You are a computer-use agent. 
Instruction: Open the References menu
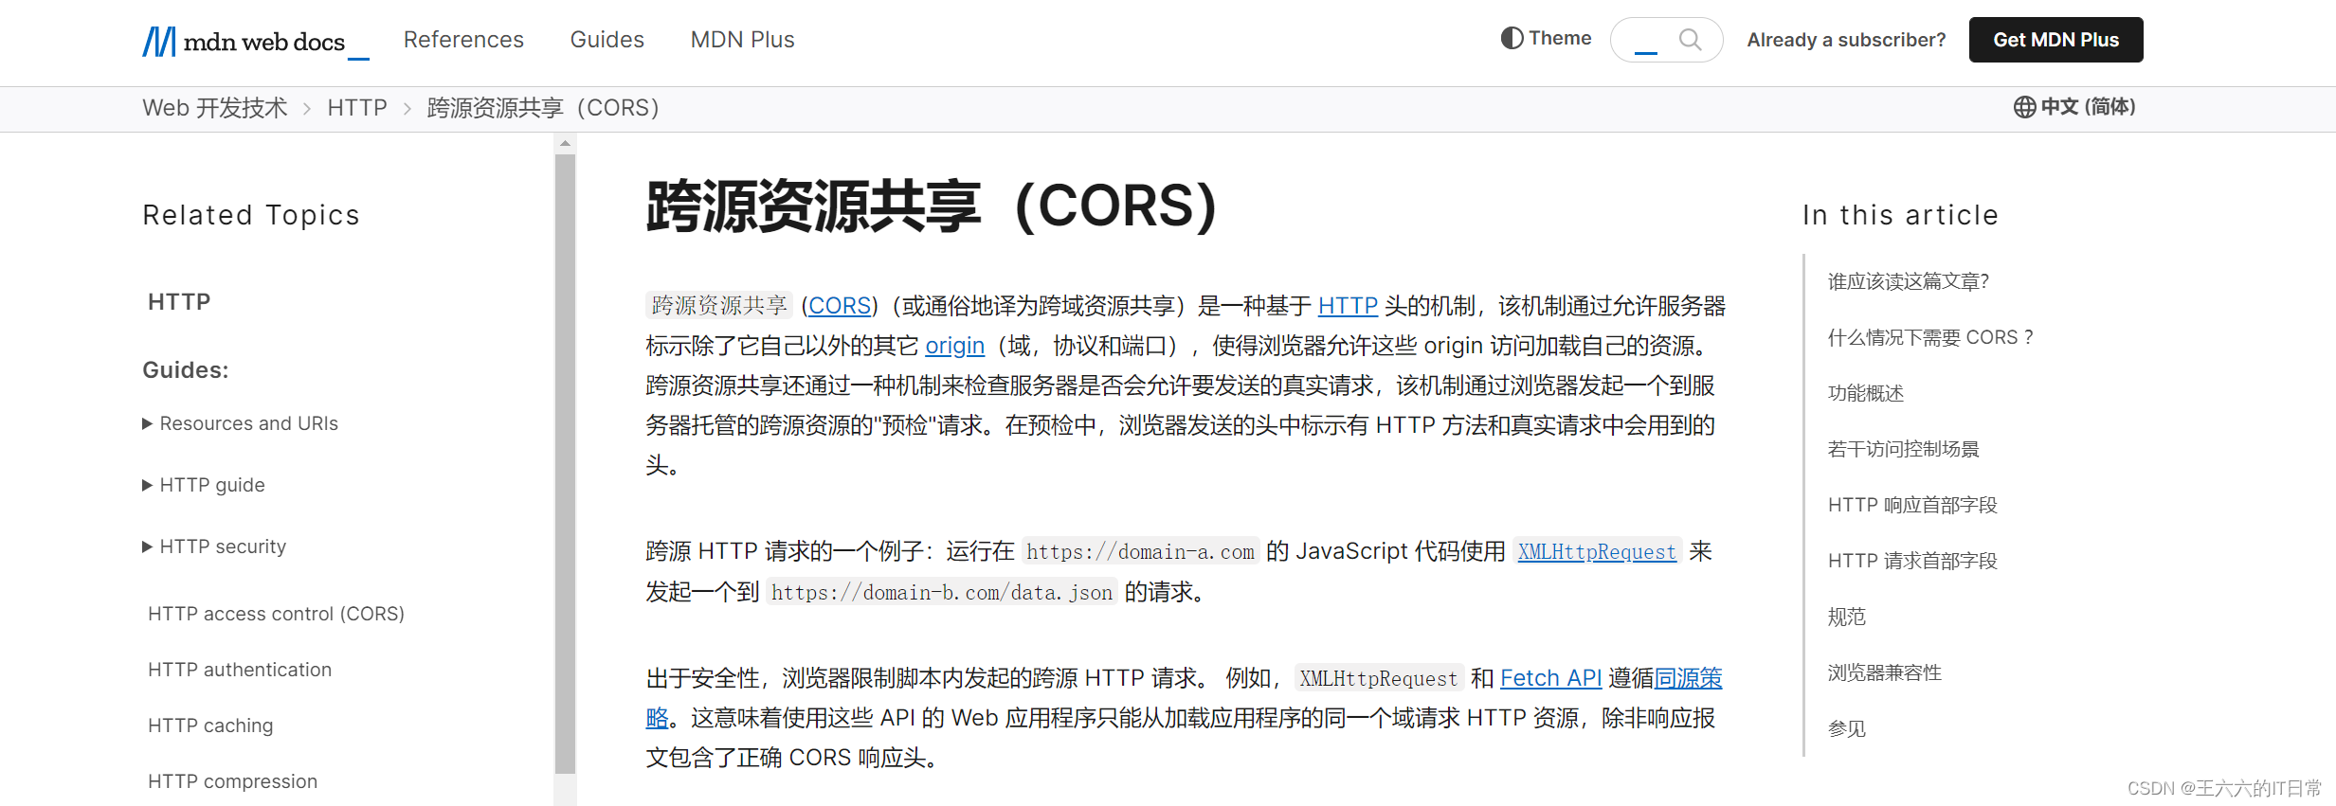[x=463, y=40]
